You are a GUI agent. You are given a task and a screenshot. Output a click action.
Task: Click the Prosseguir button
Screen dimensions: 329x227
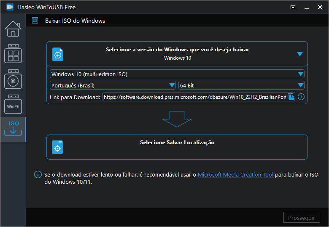tap(302, 218)
